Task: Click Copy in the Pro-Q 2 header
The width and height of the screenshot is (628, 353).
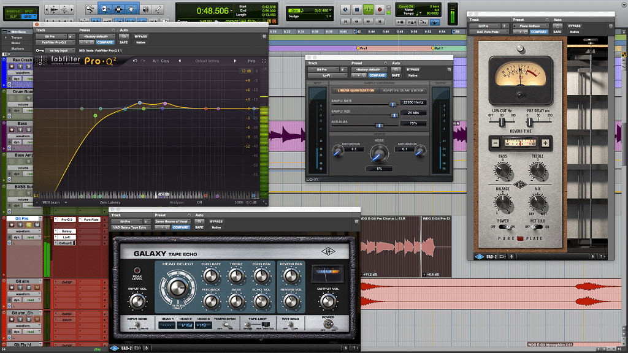Action: [165, 61]
